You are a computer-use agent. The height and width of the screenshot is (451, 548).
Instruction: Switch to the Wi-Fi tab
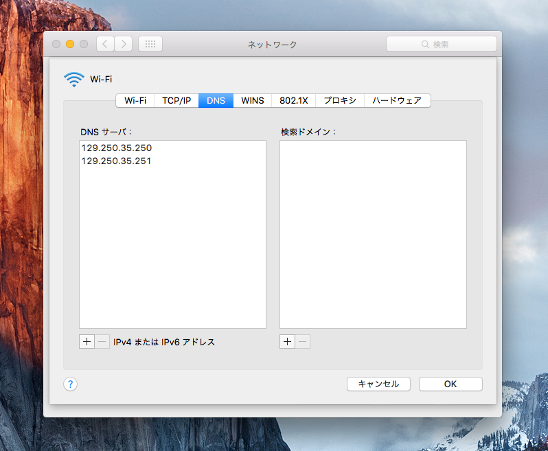[135, 101]
